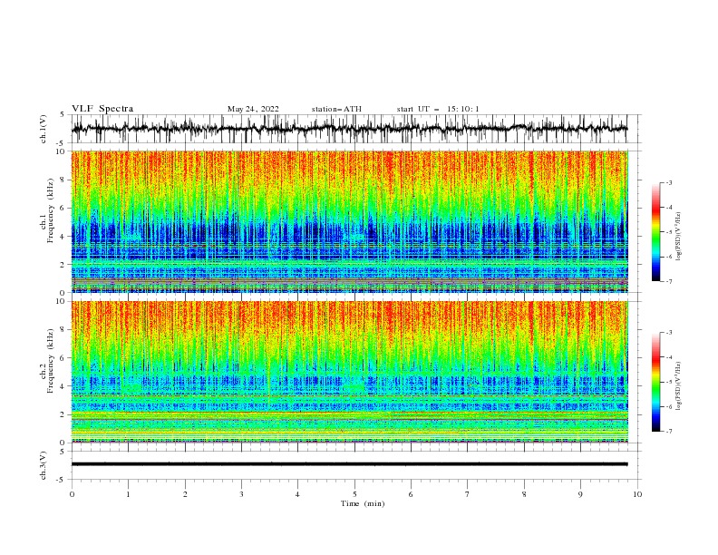
Task: Click the ch.1 voltage waveform trace panel
Action: pyautogui.click(x=355, y=129)
